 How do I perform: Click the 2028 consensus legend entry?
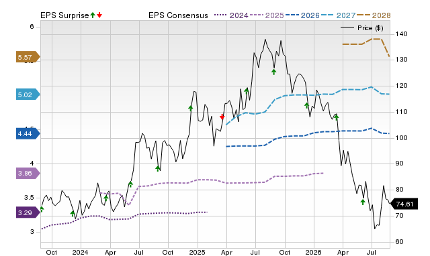pos(374,15)
